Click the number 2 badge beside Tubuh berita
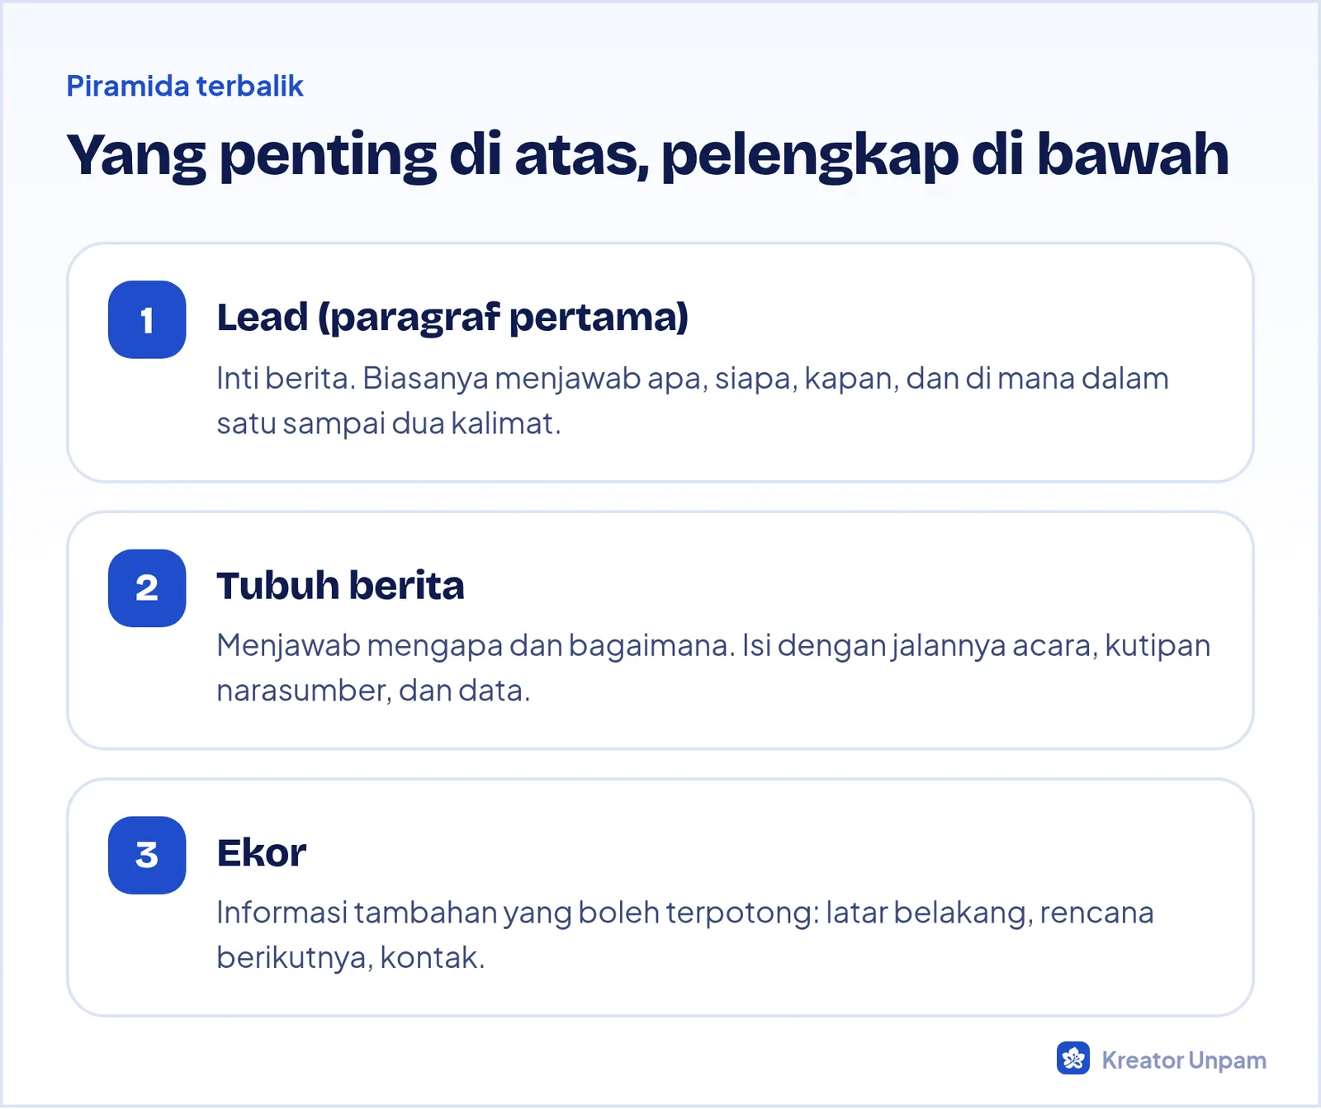Screen dimensions: 1321x1109 point(147,588)
